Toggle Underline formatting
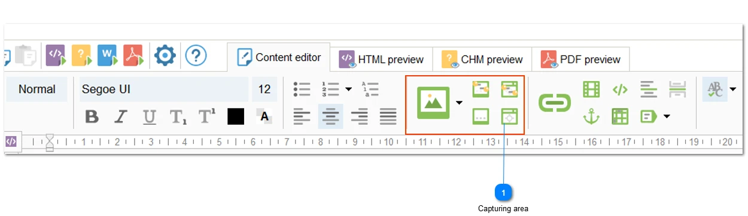 (150, 116)
